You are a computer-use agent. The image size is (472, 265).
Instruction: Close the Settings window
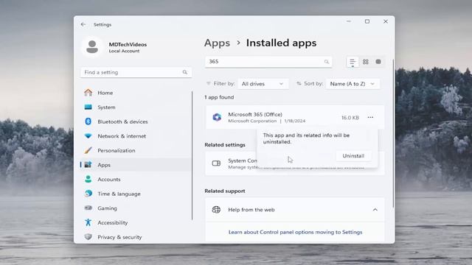tap(385, 21)
